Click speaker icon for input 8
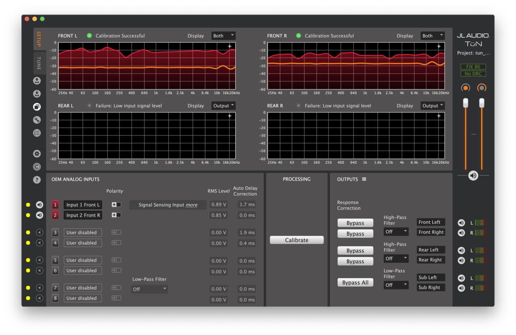The image size is (516, 335). (40, 298)
